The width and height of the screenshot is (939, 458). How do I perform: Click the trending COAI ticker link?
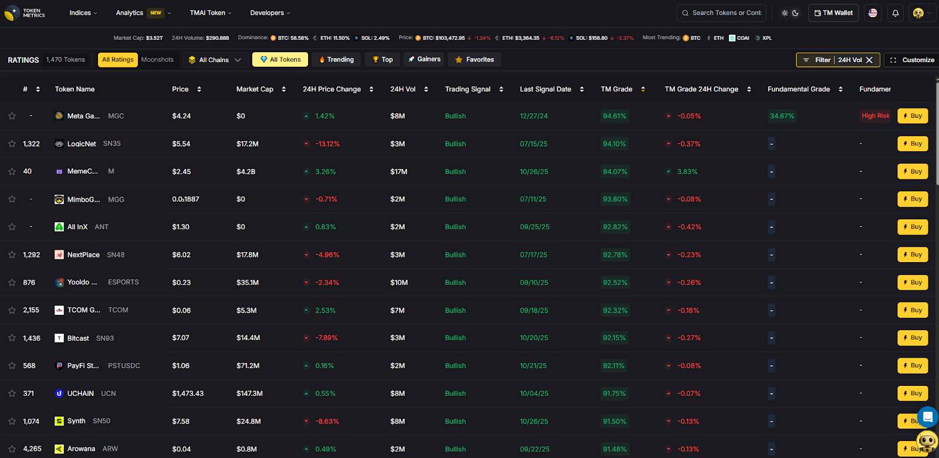739,38
